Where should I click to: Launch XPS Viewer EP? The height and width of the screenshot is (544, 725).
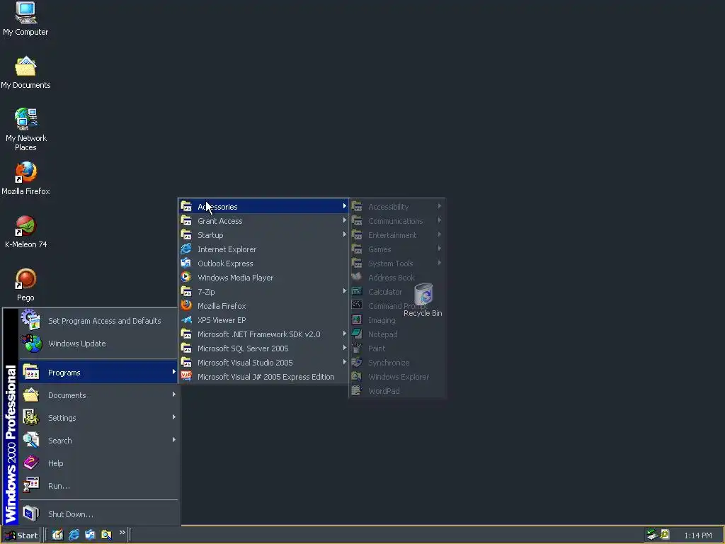(263, 320)
